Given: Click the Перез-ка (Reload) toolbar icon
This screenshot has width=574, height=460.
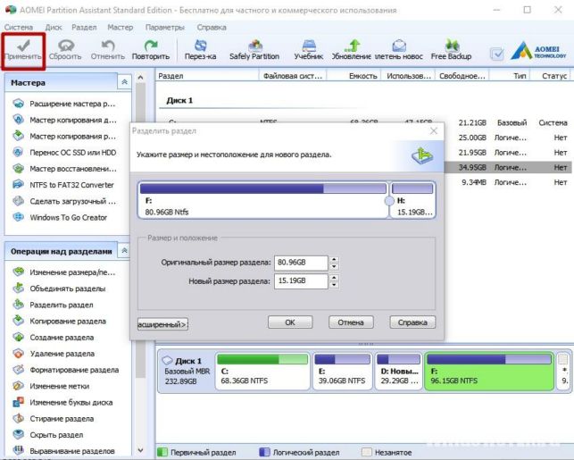Looking at the screenshot, I should click(x=200, y=51).
